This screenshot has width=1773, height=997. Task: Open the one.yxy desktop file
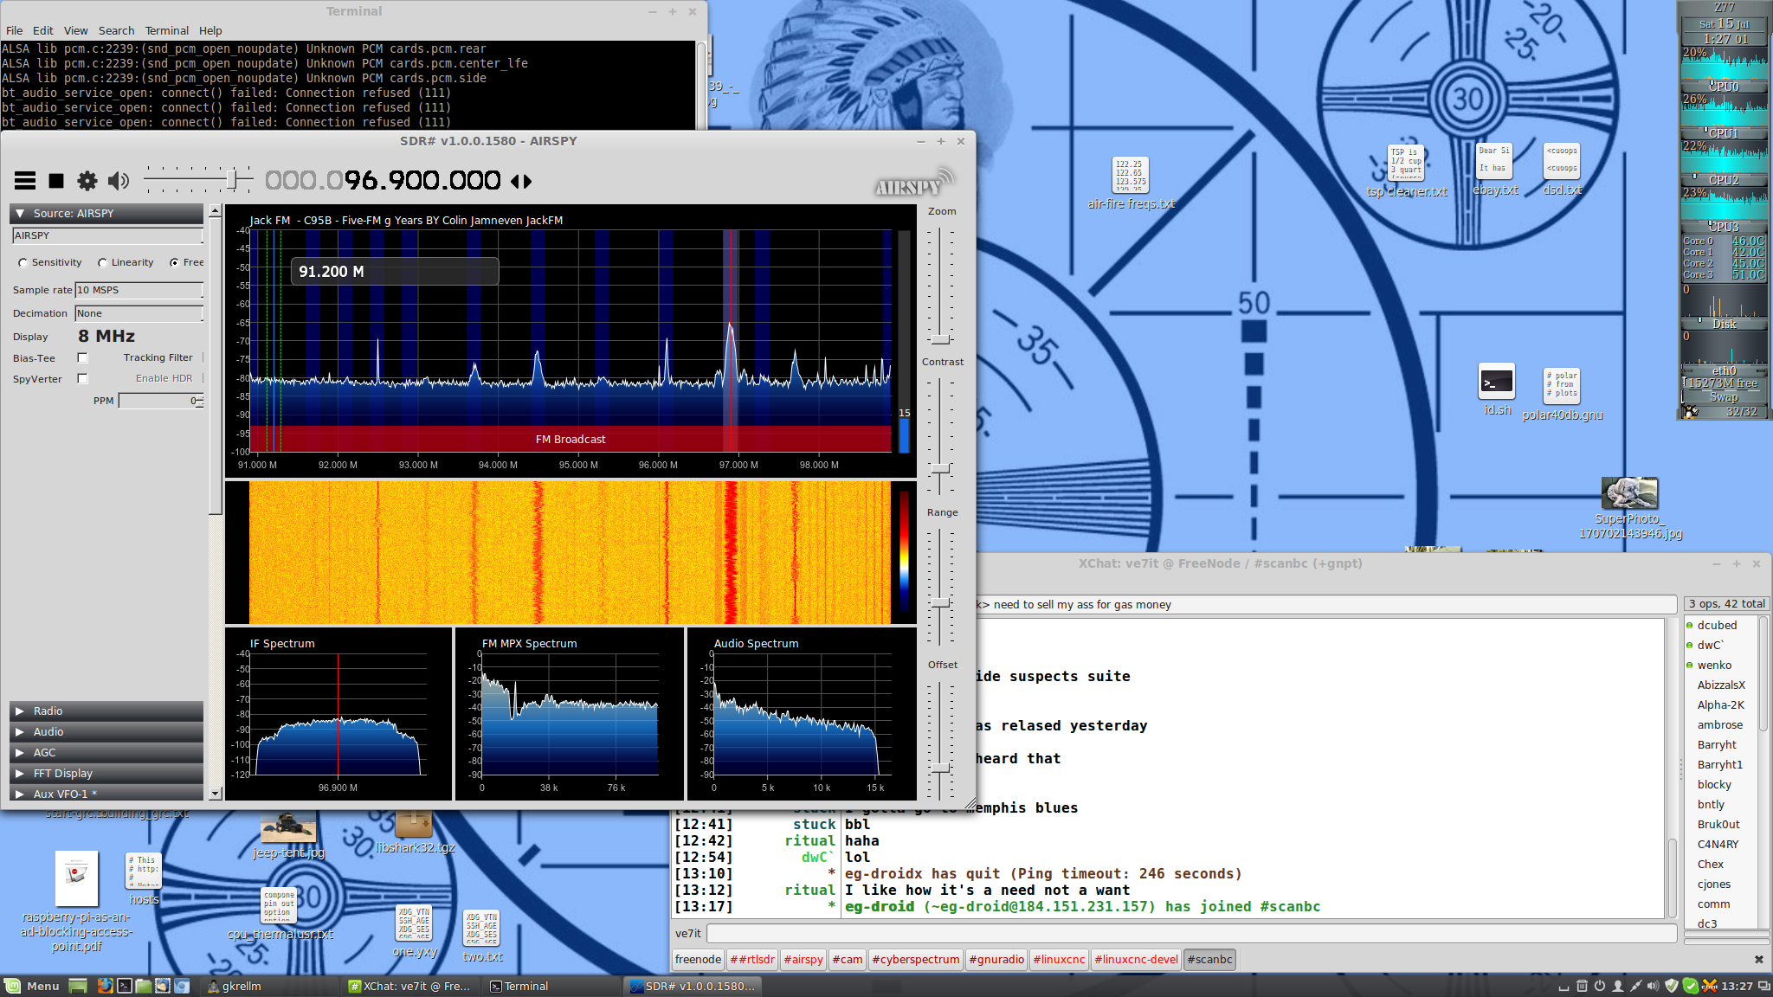415,931
